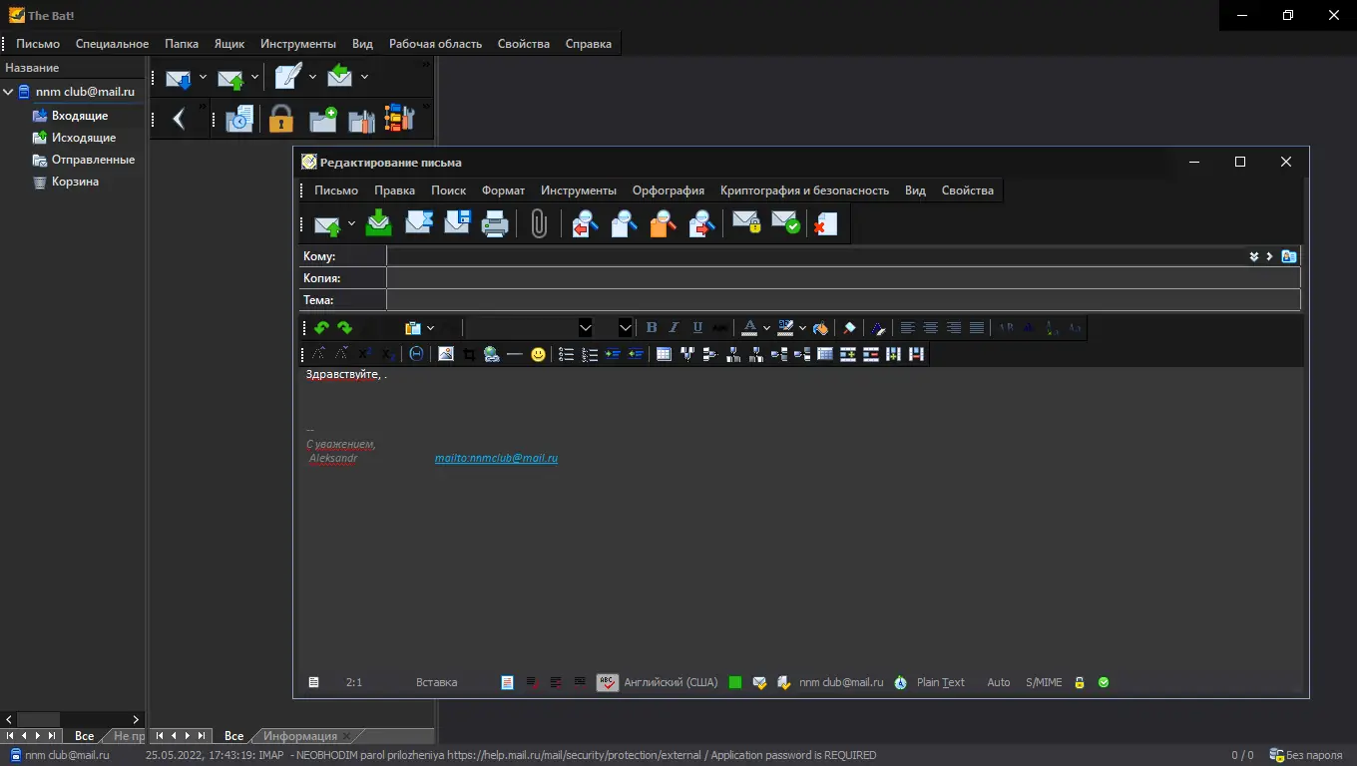Click the folder with clock icon in main toolbar

[x=239, y=120]
